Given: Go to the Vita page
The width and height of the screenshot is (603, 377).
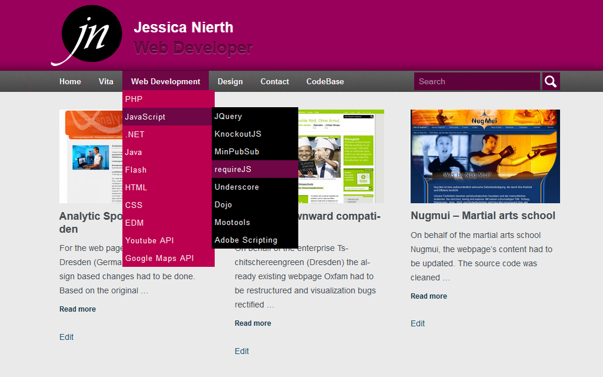Looking at the screenshot, I should [x=106, y=81].
